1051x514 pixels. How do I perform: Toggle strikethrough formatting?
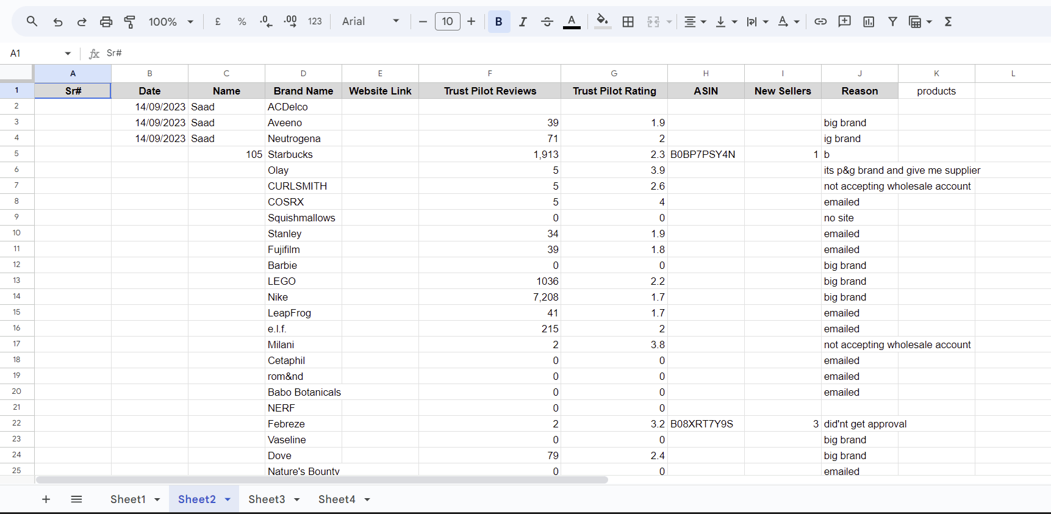coord(547,21)
